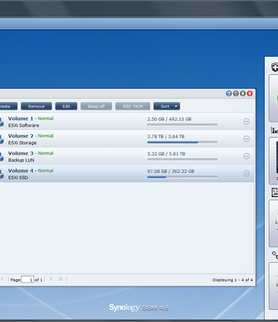Click the Volume 4 usage bar
Image resolution: width=278 pixels, height=322 pixels.
(x=182, y=177)
